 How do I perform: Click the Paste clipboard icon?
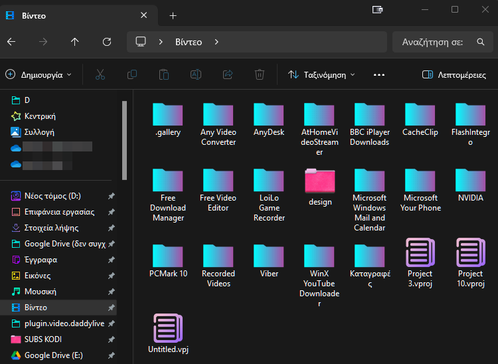pos(164,74)
